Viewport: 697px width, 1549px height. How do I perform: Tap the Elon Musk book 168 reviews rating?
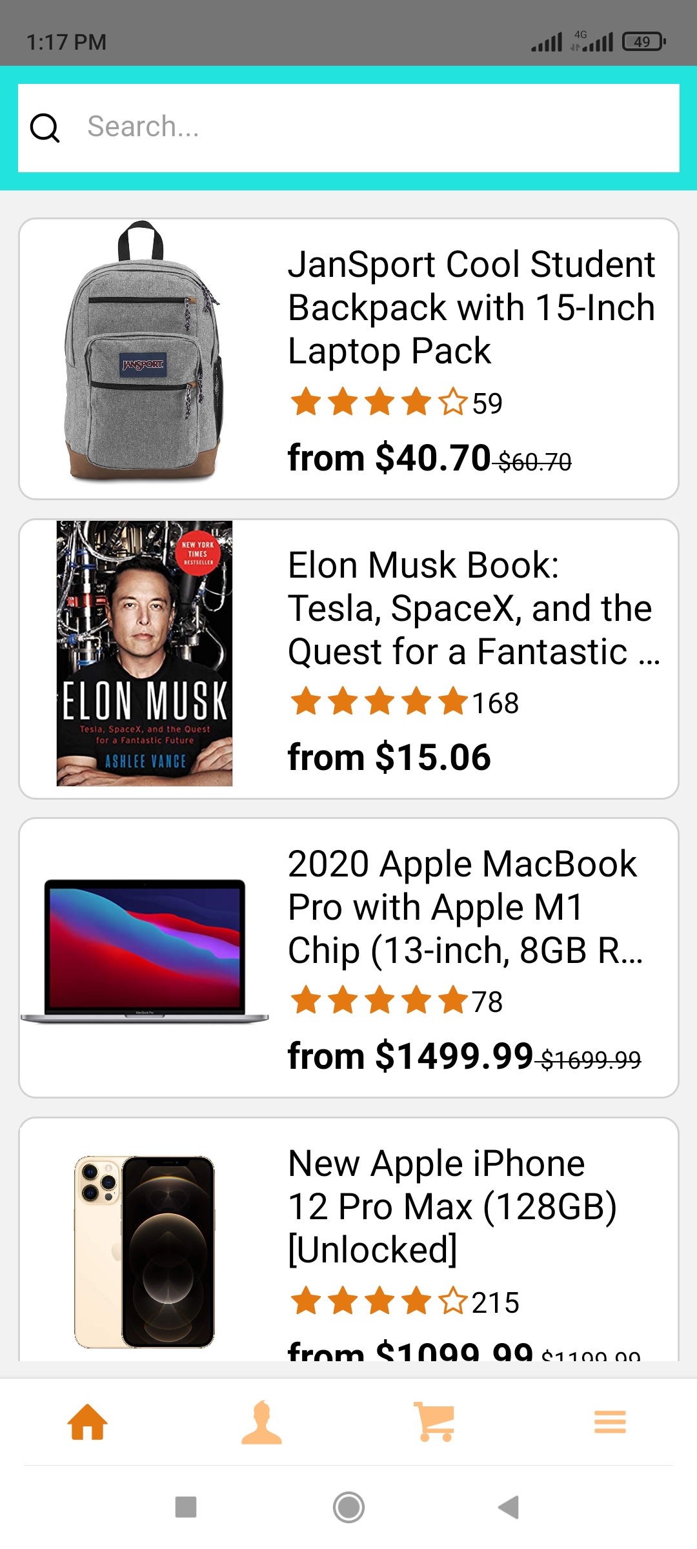coord(404,702)
